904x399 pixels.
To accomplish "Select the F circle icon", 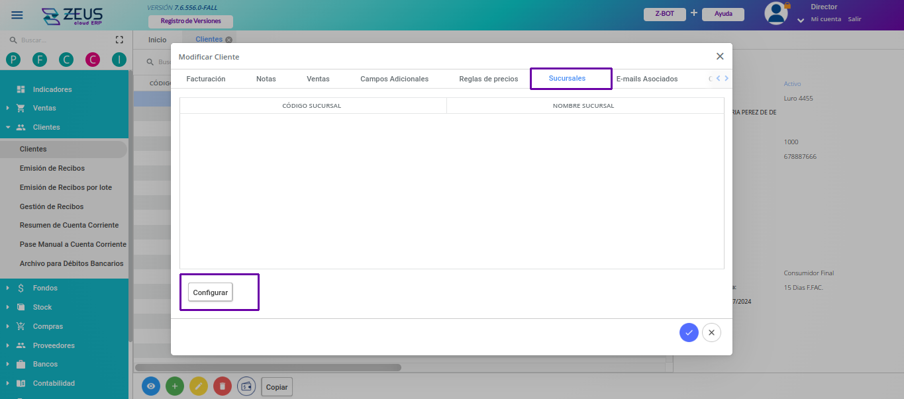I will (x=40, y=60).
